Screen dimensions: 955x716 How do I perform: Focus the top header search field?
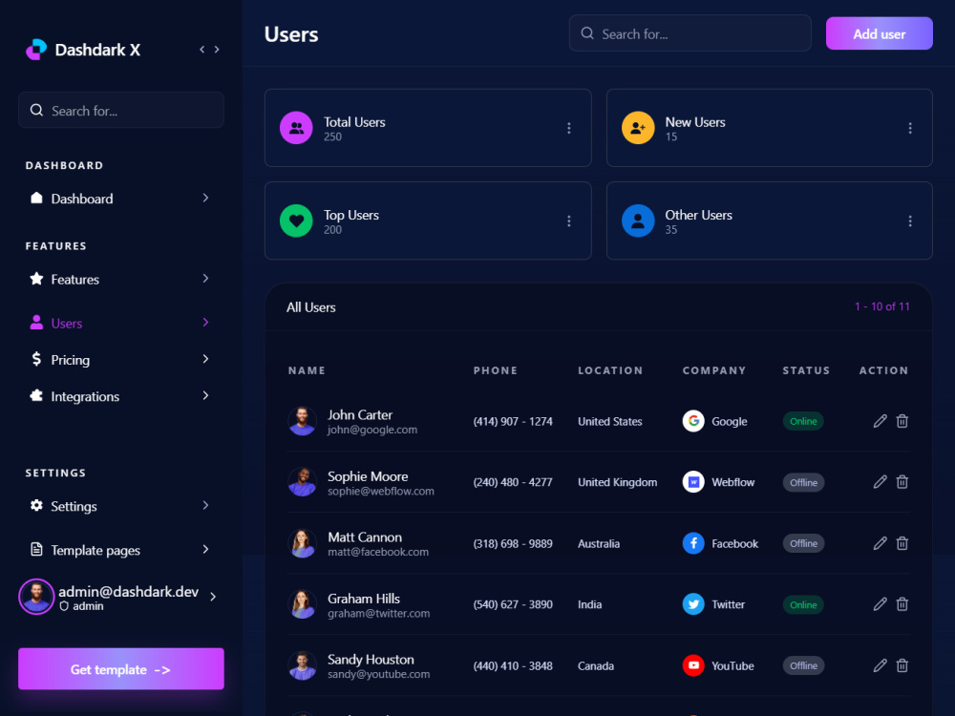pos(690,33)
